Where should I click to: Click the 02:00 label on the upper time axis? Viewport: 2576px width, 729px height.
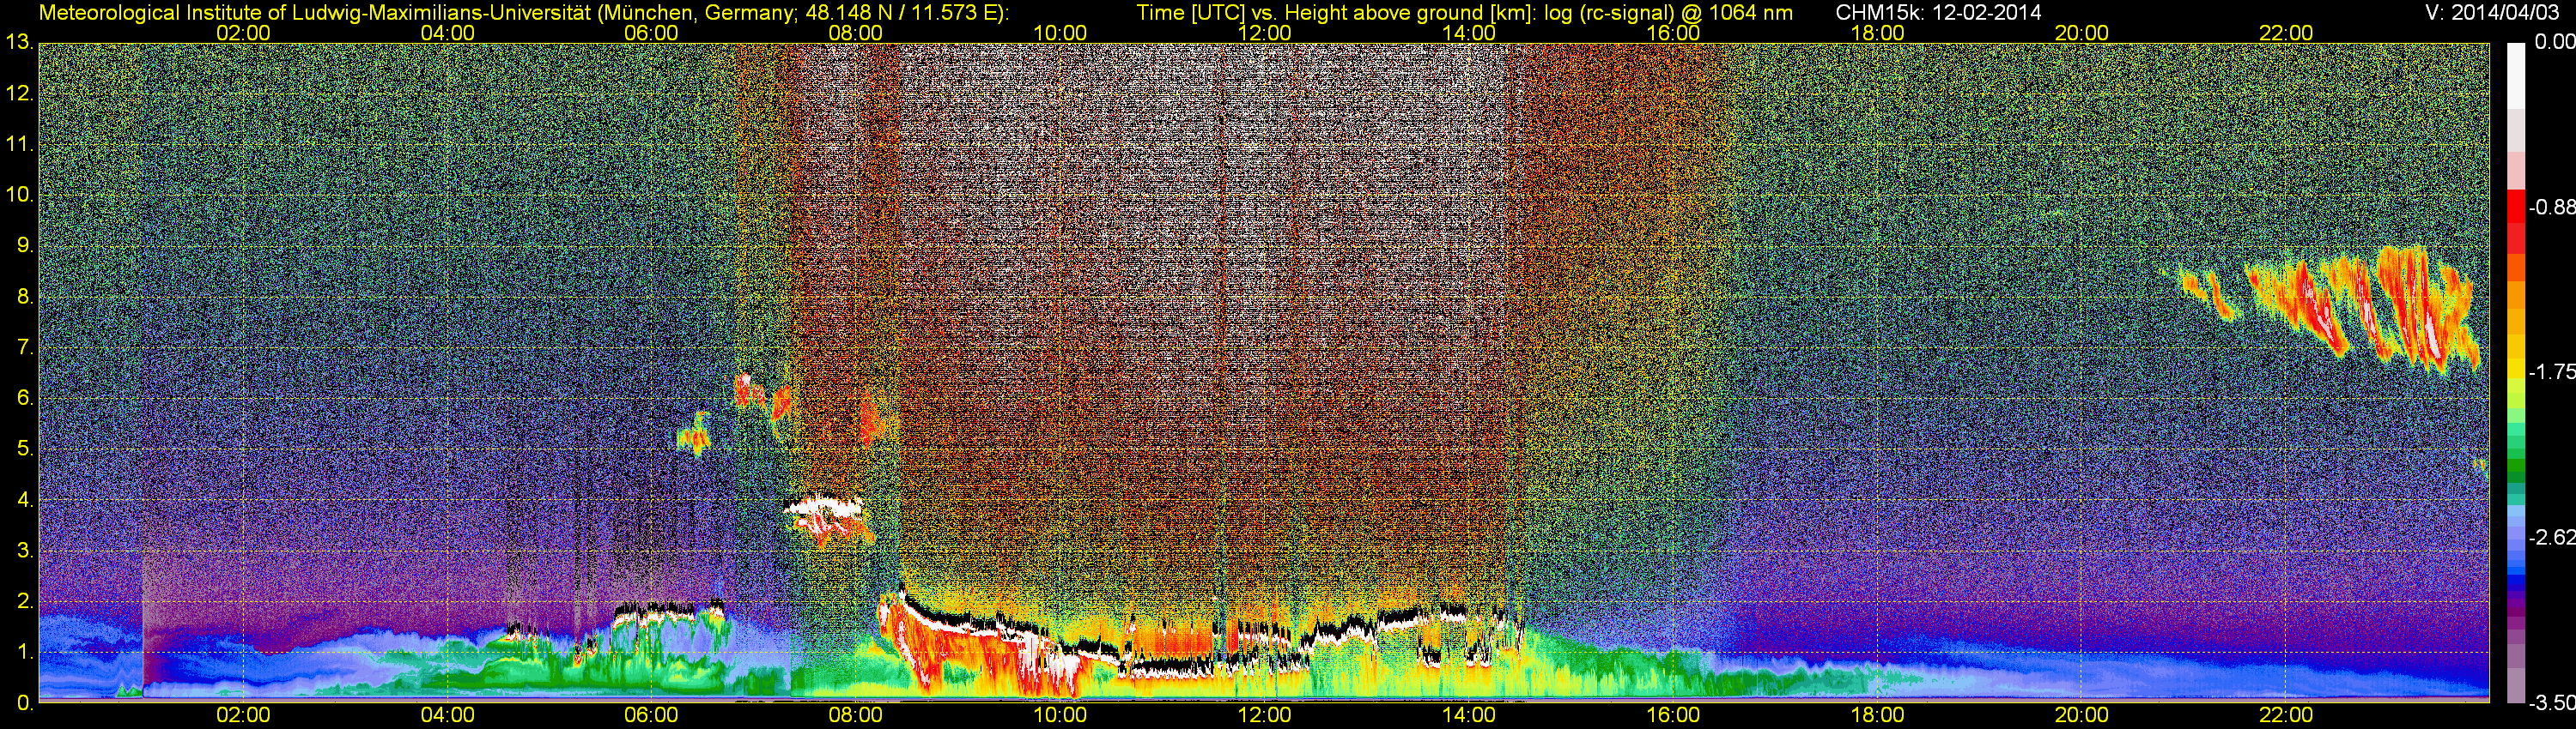pos(243,33)
